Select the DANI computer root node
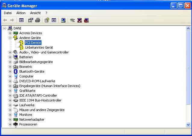Image resolution: width=192 pixels, height=136 pixels. point(17,28)
